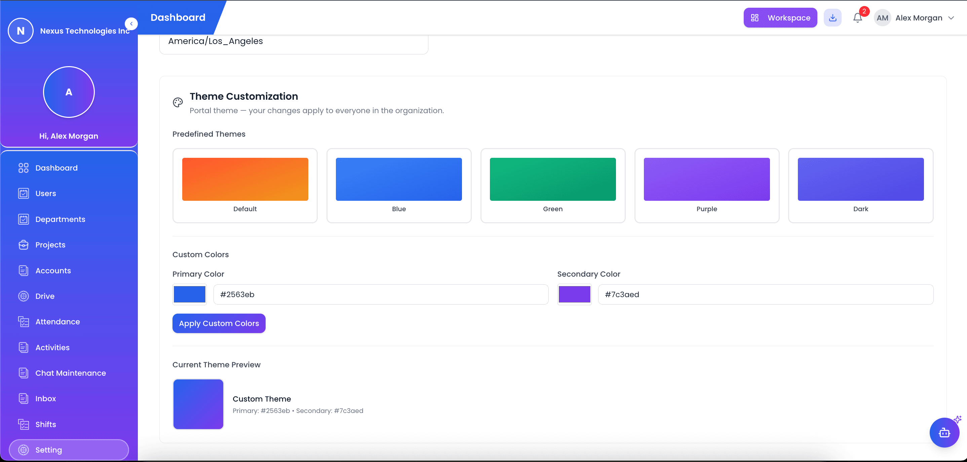Click the Attendance sidebar icon
The height and width of the screenshot is (462, 967).
(23, 321)
